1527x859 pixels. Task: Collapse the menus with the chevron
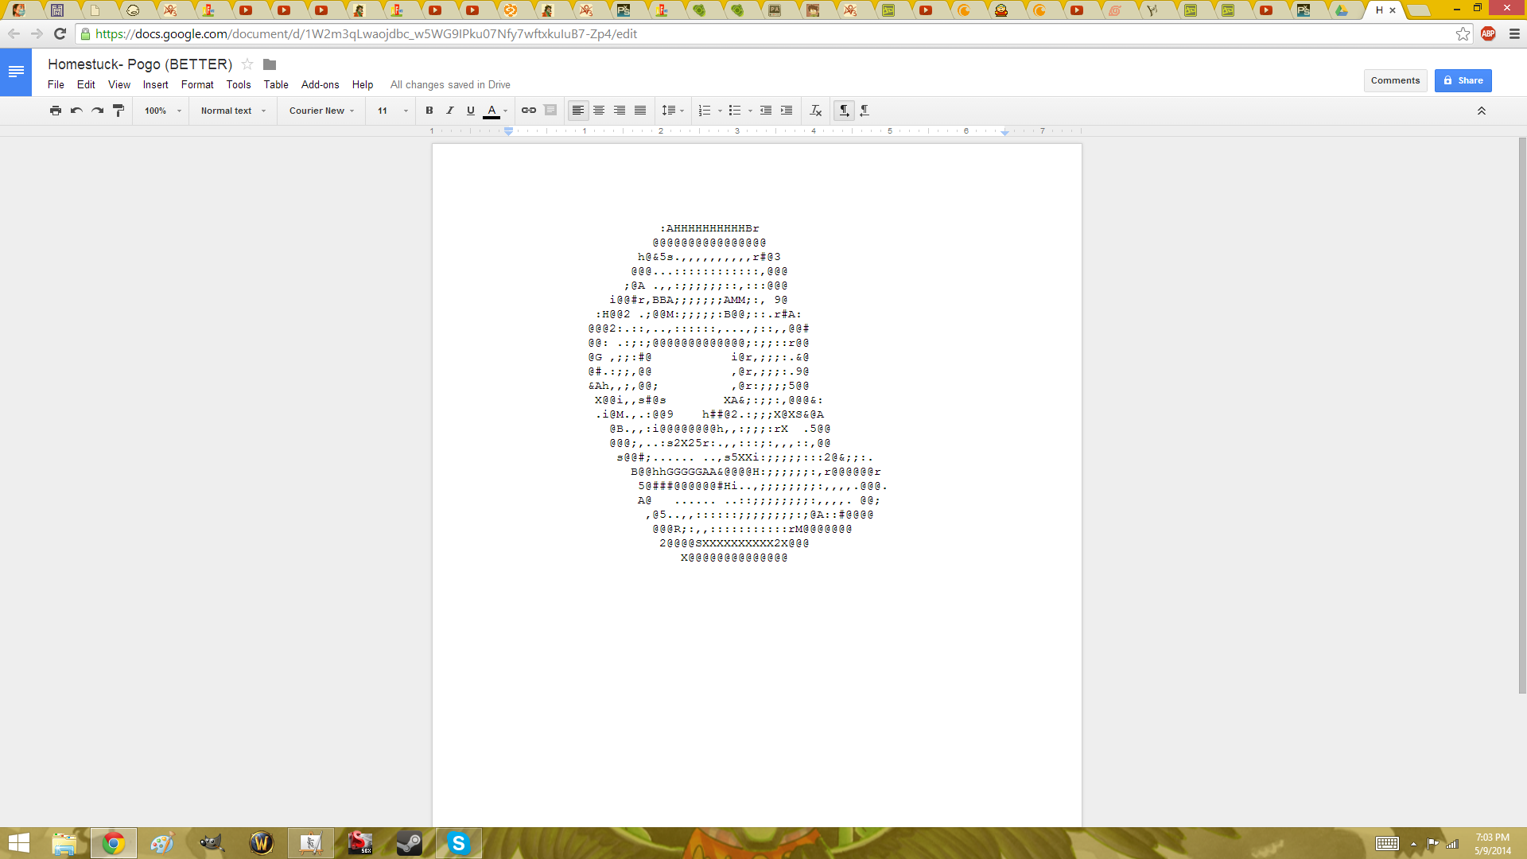click(x=1482, y=111)
